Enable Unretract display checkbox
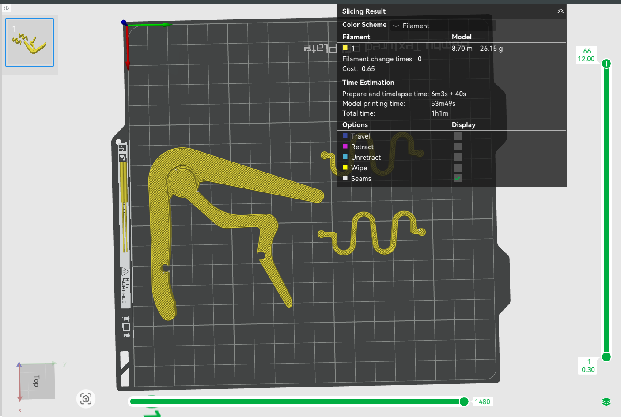Screen dimensions: 621x417 click(458, 157)
